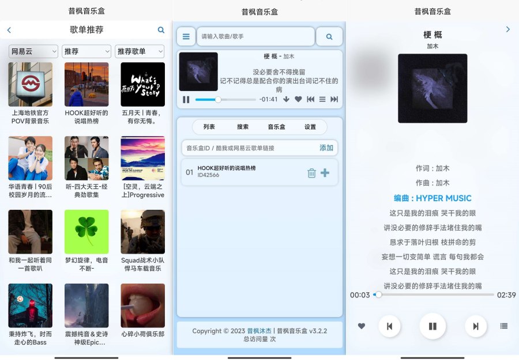Toggle the heart icon on the now-playing screen
Screen dimensions: 519x362
361,326
